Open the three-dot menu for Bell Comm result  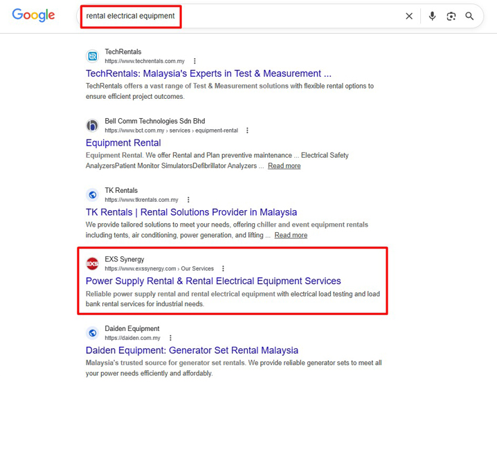coord(247,131)
